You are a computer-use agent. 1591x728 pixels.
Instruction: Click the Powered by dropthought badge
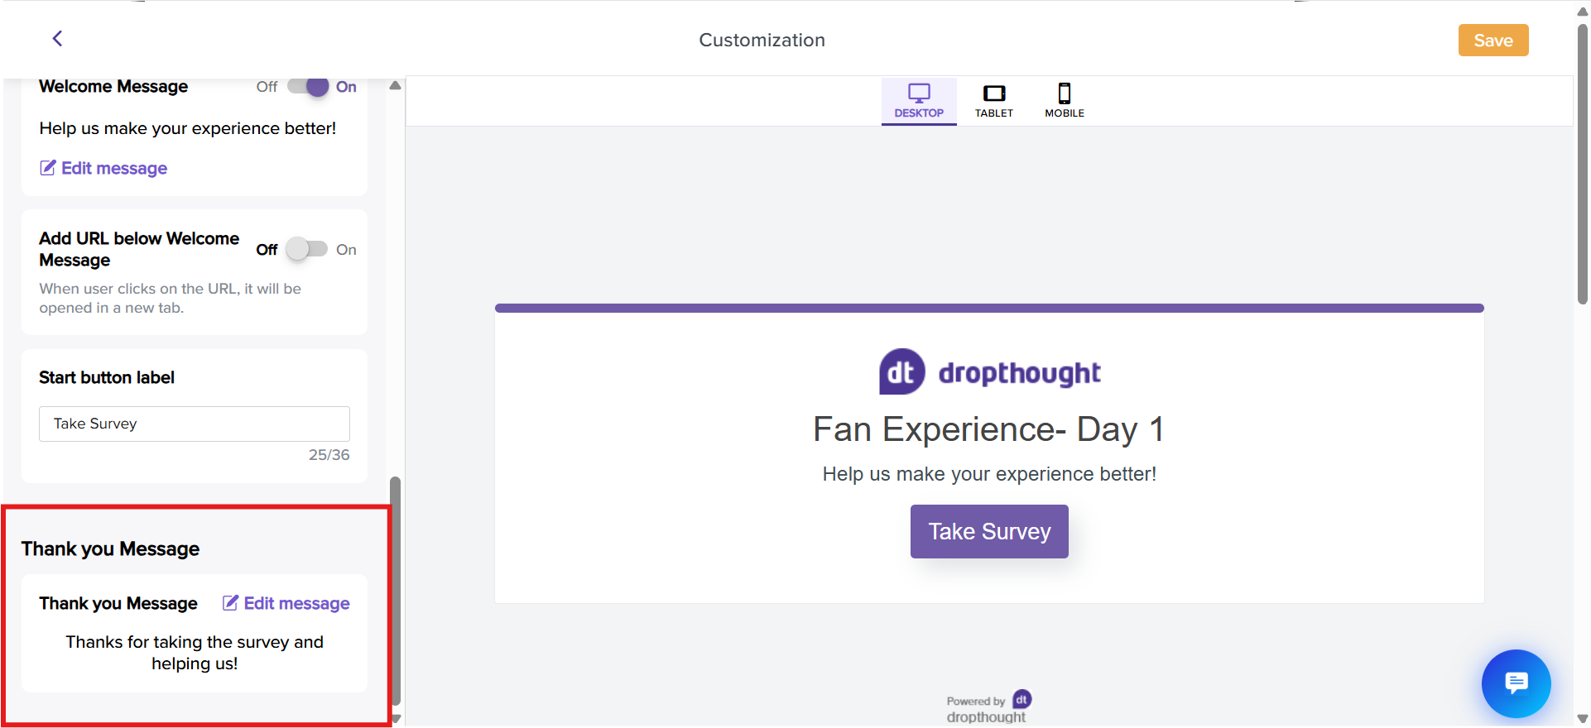[988, 707]
